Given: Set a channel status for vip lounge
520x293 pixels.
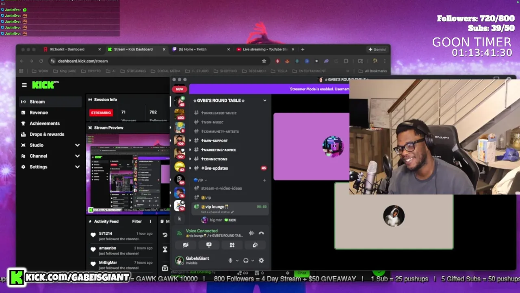Looking at the screenshot, I should click(x=218, y=212).
